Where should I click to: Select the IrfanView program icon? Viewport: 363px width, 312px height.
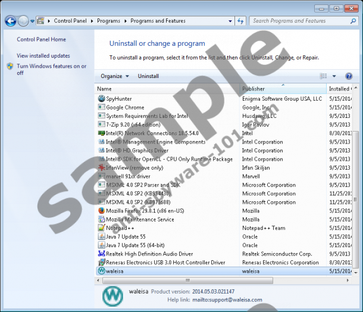[x=101, y=168]
